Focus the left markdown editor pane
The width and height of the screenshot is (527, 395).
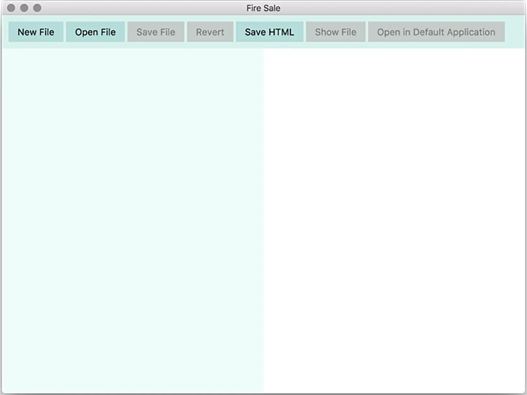pos(133,221)
